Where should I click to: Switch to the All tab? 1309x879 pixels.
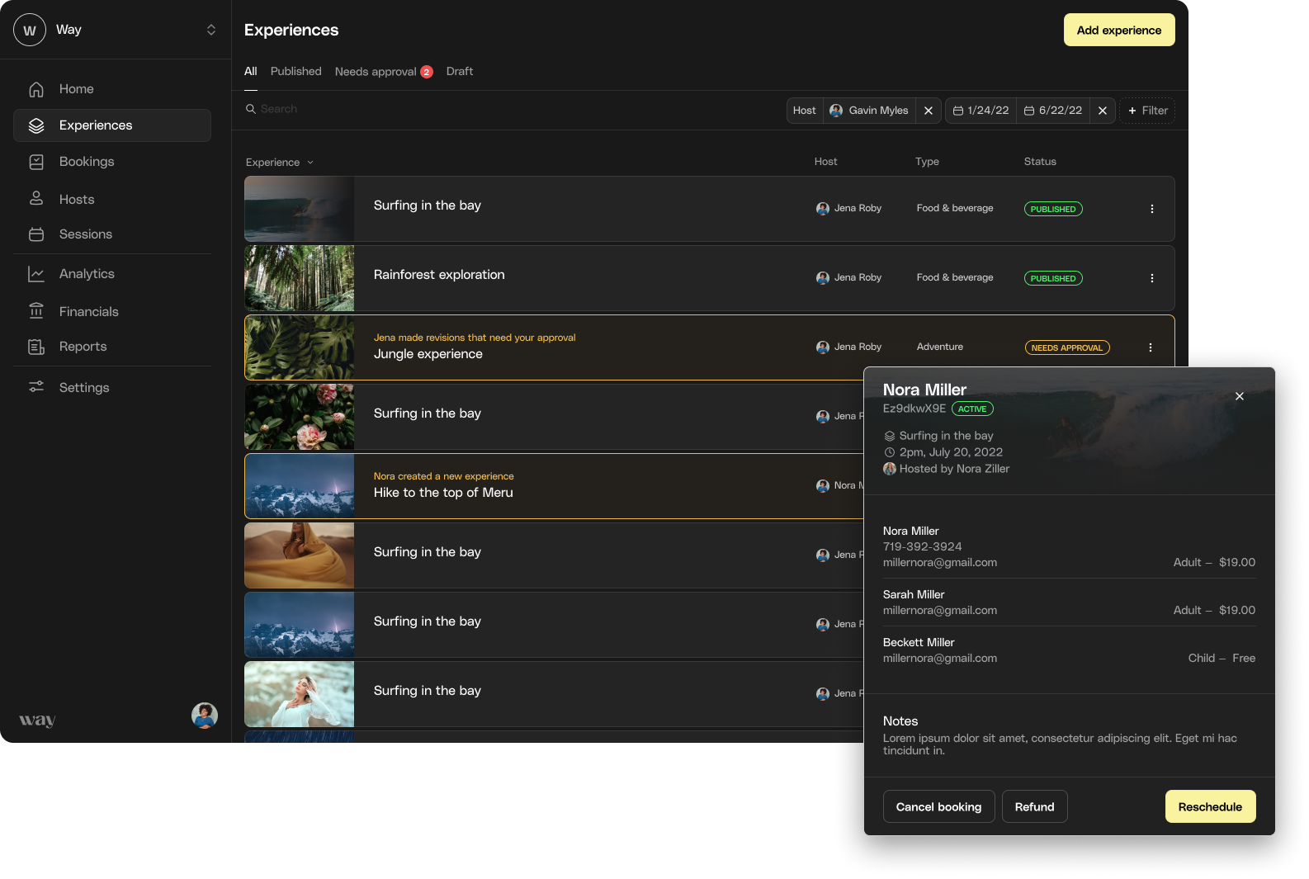click(x=251, y=72)
